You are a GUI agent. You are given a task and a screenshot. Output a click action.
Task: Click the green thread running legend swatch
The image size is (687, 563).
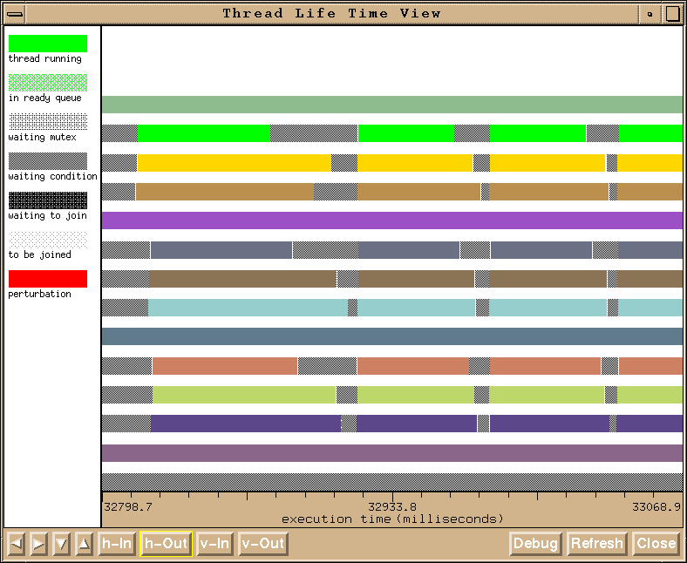48,44
